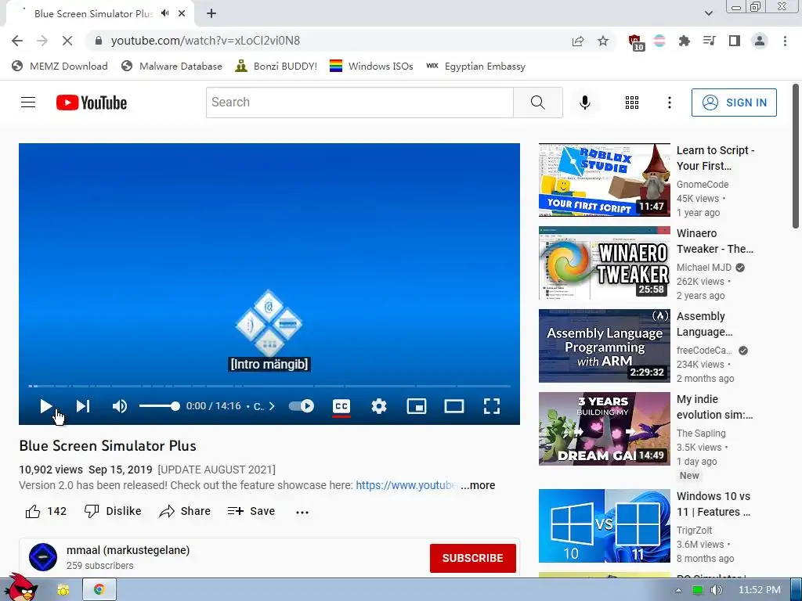Play the video with the play button
Screen dimensions: 802x601
[46, 406]
